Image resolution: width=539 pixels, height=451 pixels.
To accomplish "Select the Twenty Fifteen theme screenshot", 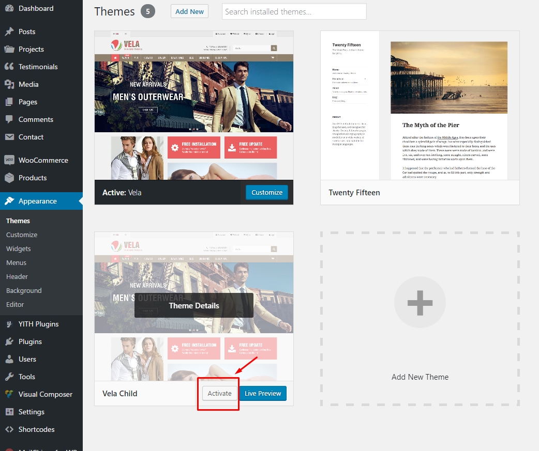I will [x=420, y=105].
